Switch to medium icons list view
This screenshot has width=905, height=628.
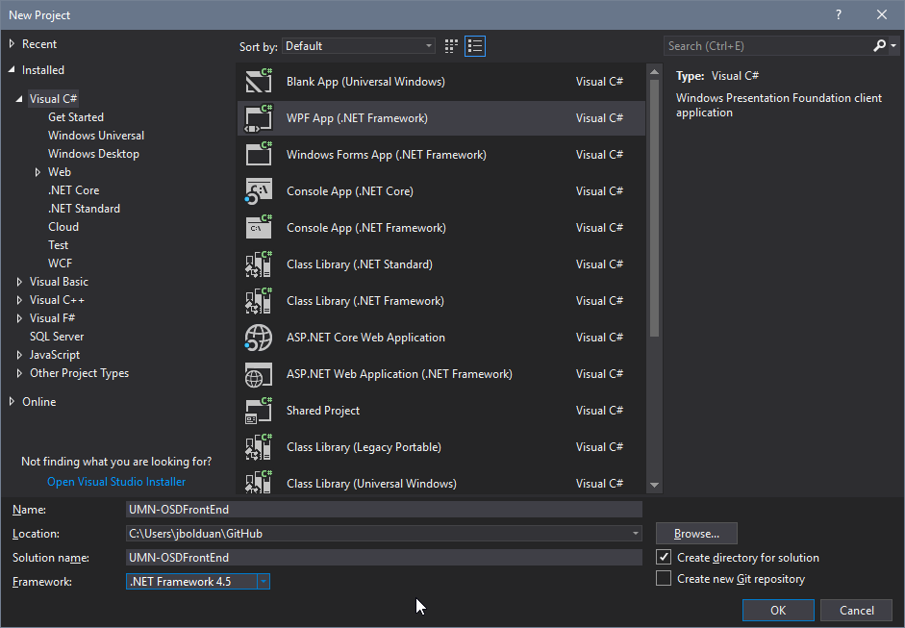(475, 46)
